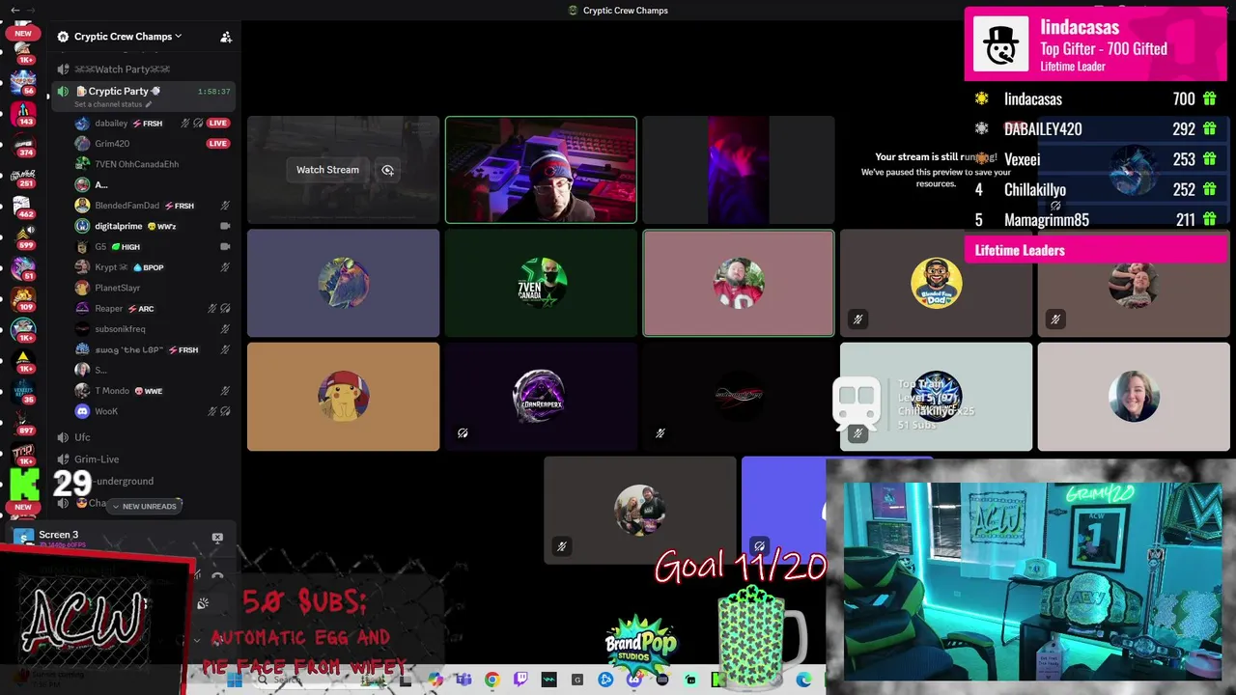Click the muted icon on the Blended Fam Dad tile

tap(857, 320)
